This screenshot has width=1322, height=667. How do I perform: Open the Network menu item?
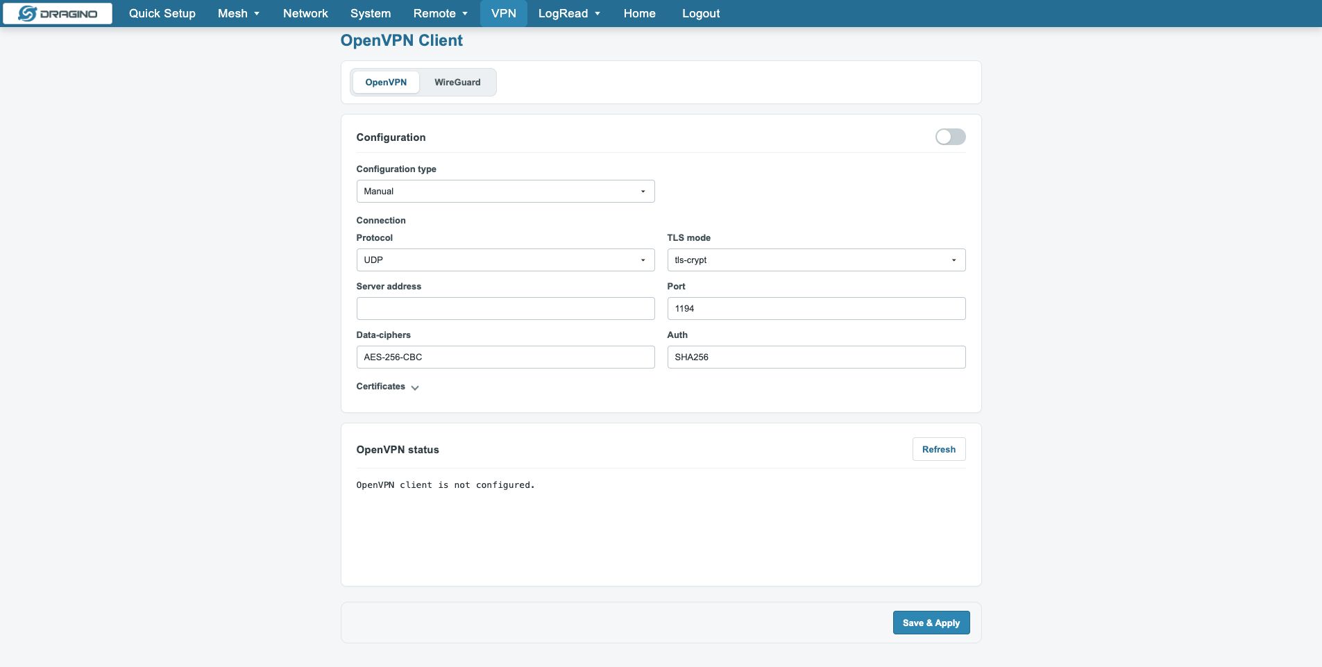[305, 13]
